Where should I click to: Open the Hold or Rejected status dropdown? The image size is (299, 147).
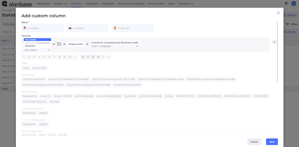[x=115, y=46]
